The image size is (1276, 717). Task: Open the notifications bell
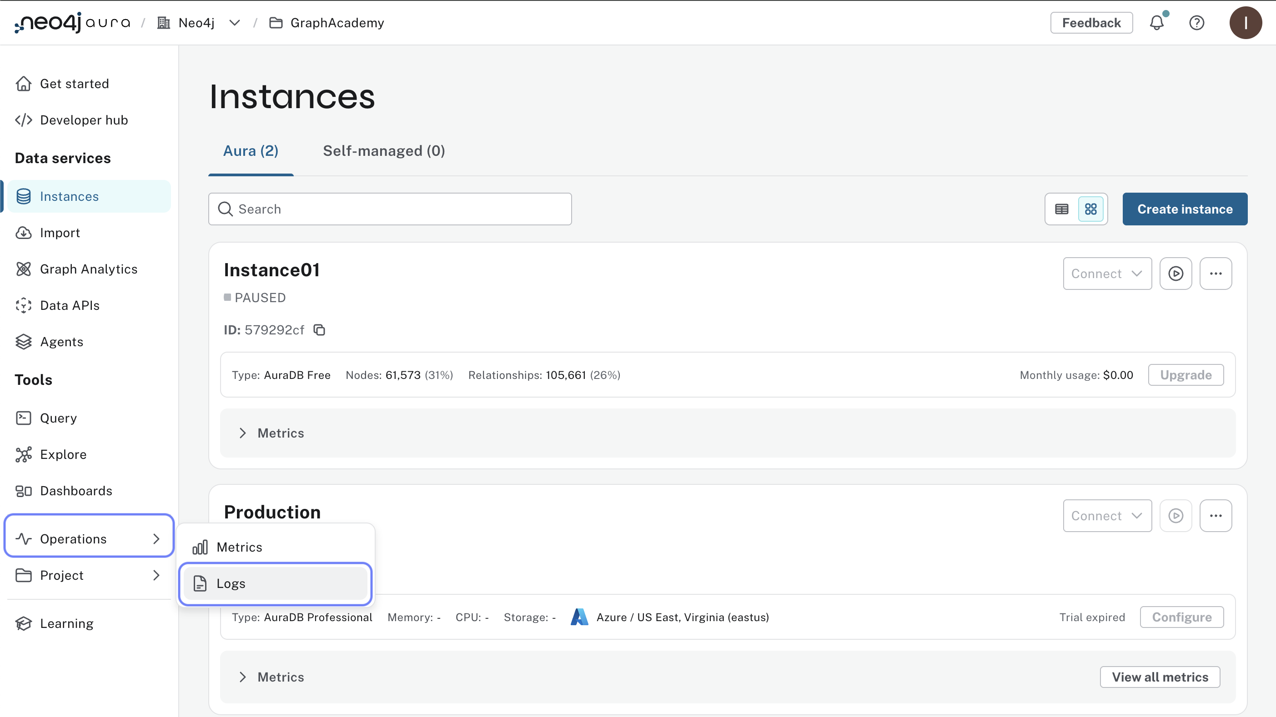point(1156,23)
